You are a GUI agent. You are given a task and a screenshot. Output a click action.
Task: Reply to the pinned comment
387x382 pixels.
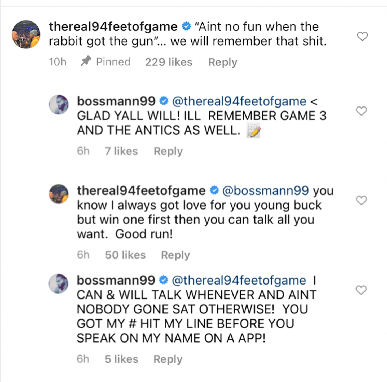[x=223, y=62]
